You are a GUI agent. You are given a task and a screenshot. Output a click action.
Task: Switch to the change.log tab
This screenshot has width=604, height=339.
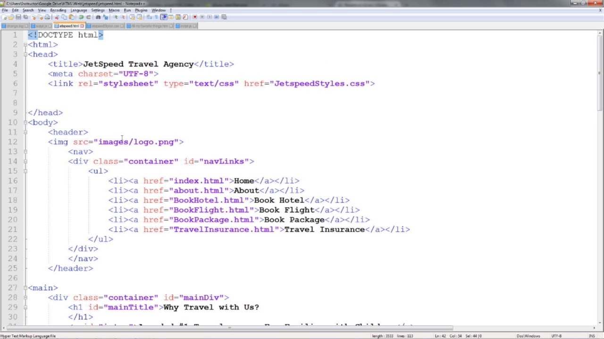(x=15, y=26)
